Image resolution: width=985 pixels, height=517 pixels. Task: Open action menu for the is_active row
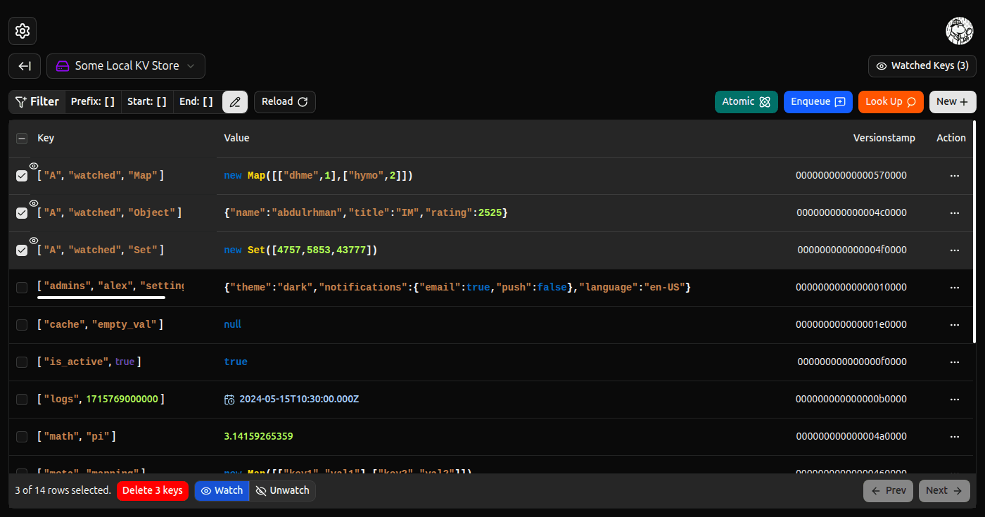(x=955, y=362)
